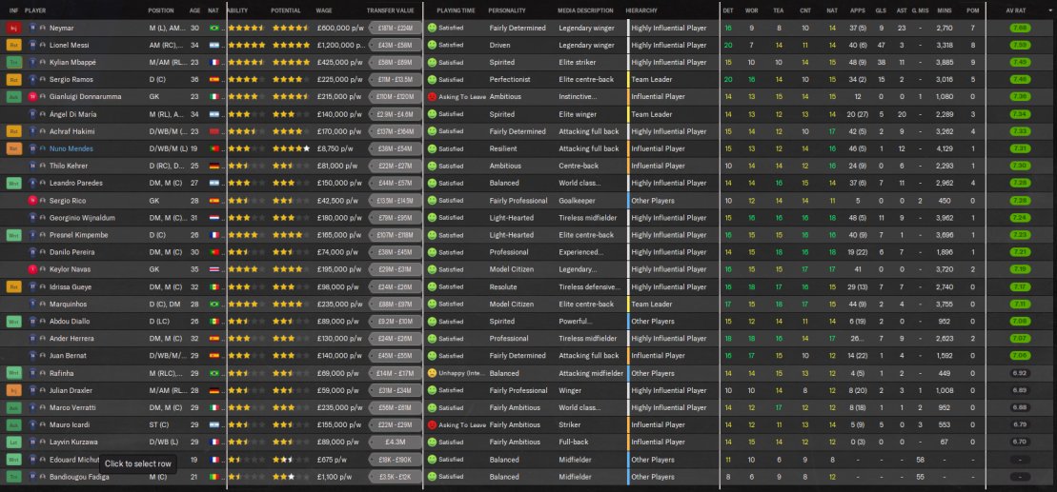The height and width of the screenshot is (492, 1057).
Task: Sort table by the MEDIA DESCRIPTION header
Action: pyautogui.click(x=585, y=10)
